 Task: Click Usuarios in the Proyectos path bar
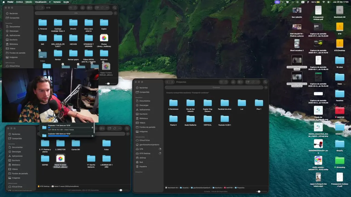coord(184,188)
